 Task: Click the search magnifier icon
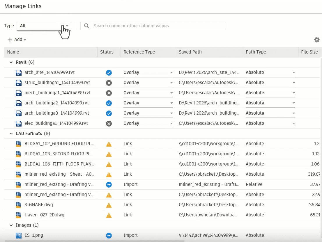pos(86,26)
